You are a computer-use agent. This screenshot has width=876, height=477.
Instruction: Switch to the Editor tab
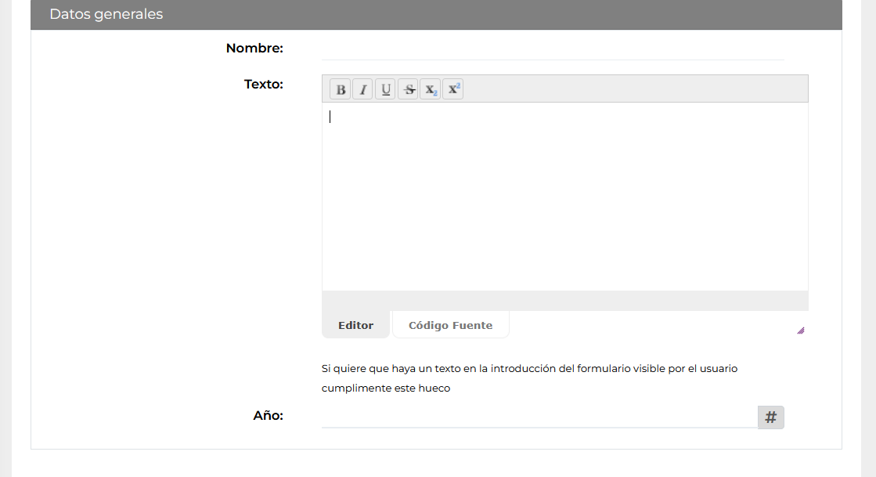tap(356, 325)
